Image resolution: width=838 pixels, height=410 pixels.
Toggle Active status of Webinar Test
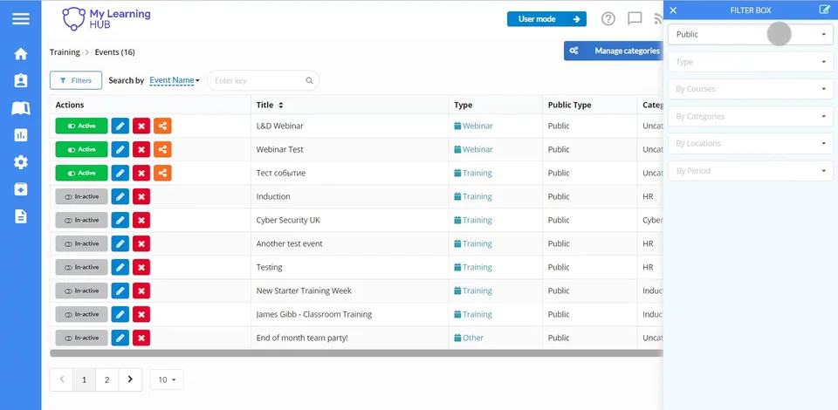81,149
